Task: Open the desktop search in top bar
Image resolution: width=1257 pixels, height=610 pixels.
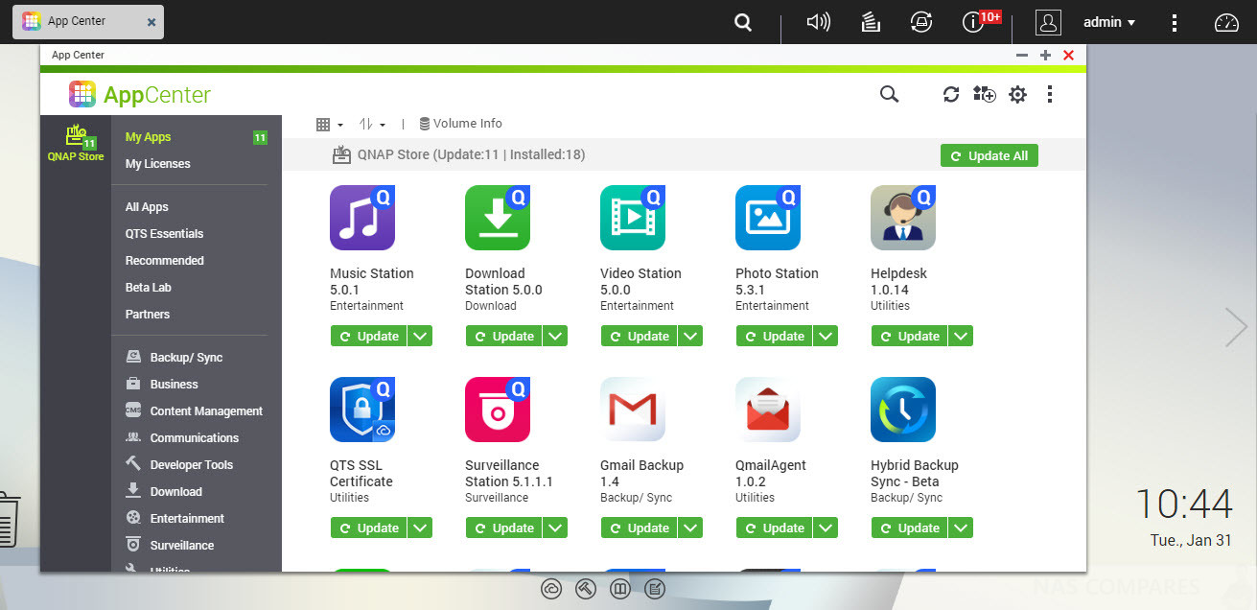Action: coord(743,22)
